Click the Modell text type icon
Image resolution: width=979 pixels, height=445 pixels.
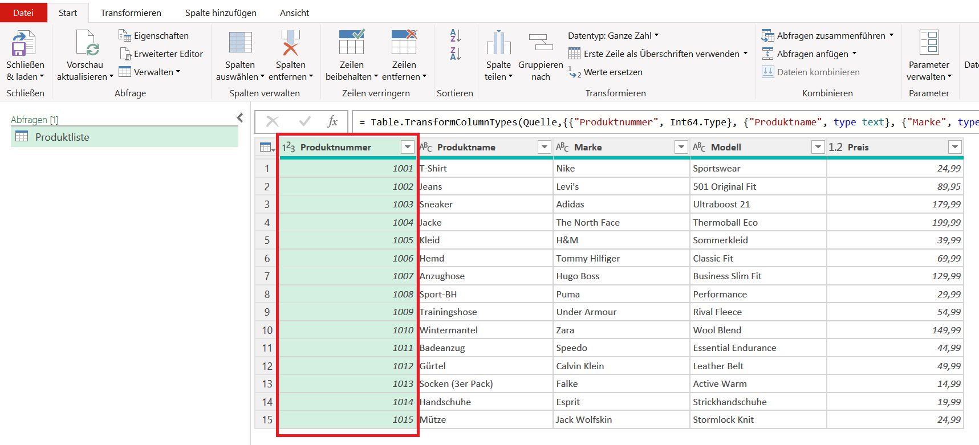(x=700, y=147)
